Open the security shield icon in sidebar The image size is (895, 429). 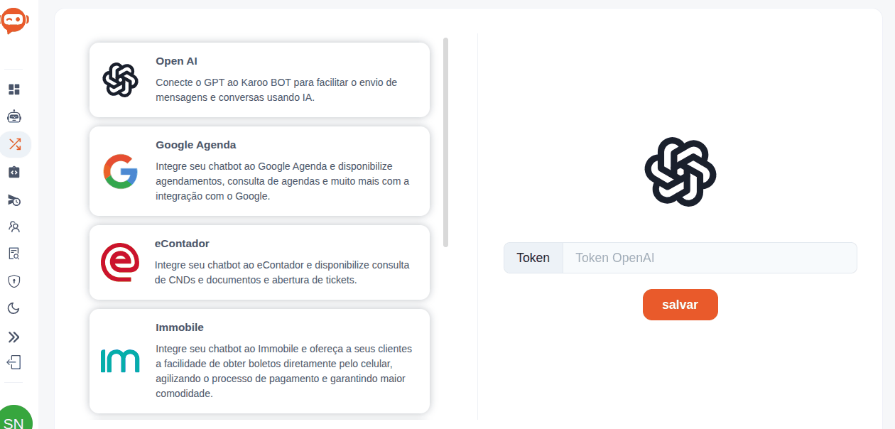tap(14, 281)
